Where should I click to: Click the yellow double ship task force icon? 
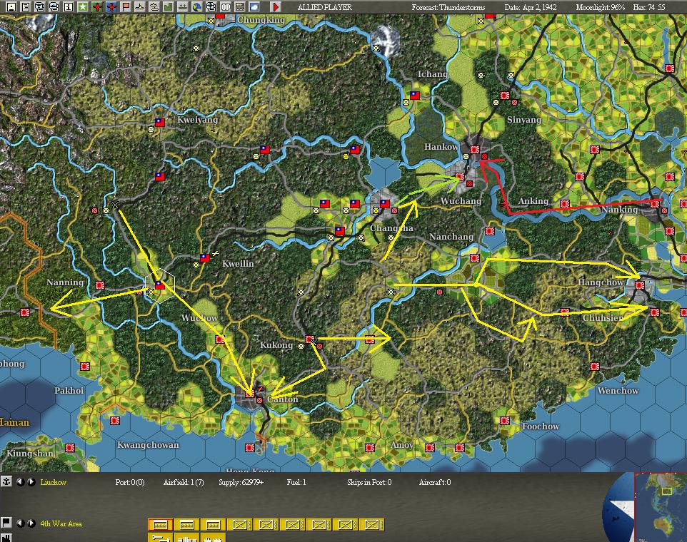(154, 6)
